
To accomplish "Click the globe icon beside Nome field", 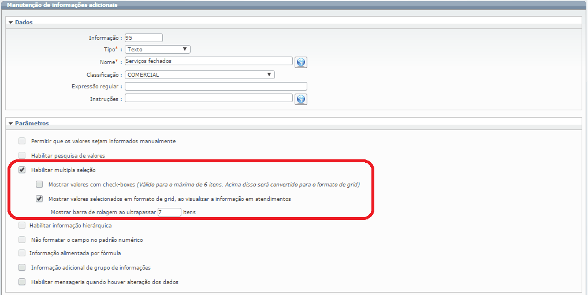I will [300, 62].
